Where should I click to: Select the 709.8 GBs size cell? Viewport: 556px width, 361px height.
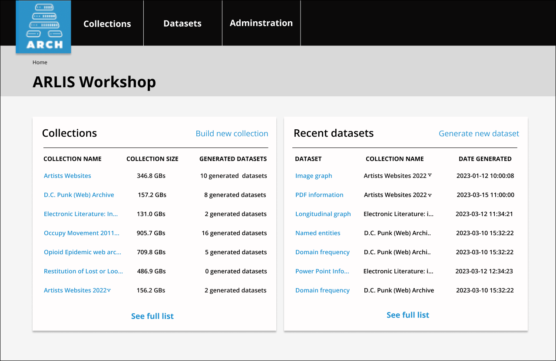(x=151, y=252)
